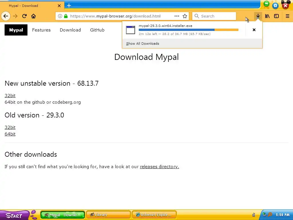The image size is (293, 220).
Task: Open the releases directory link
Action: click(x=159, y=166)
